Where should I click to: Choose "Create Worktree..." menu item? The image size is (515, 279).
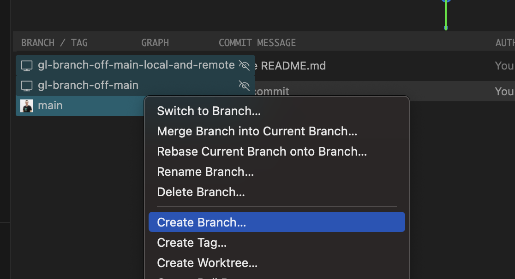point(207,263)
